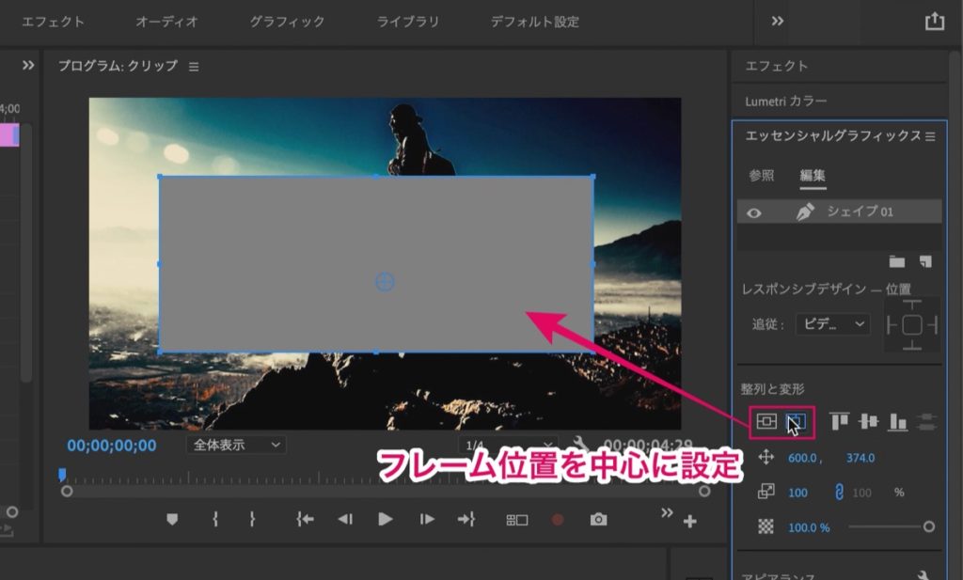
Task: Click the blue playhead marker
Action: pos(62,475)
